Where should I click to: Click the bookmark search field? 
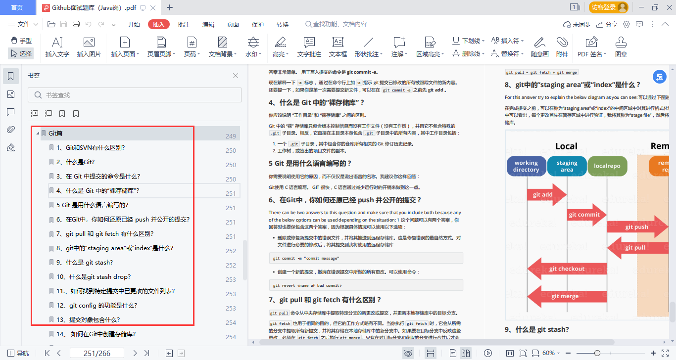(135, 95)
